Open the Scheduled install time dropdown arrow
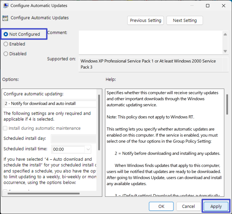The height and width of the screenshot is (214, 232). (88, 149)
